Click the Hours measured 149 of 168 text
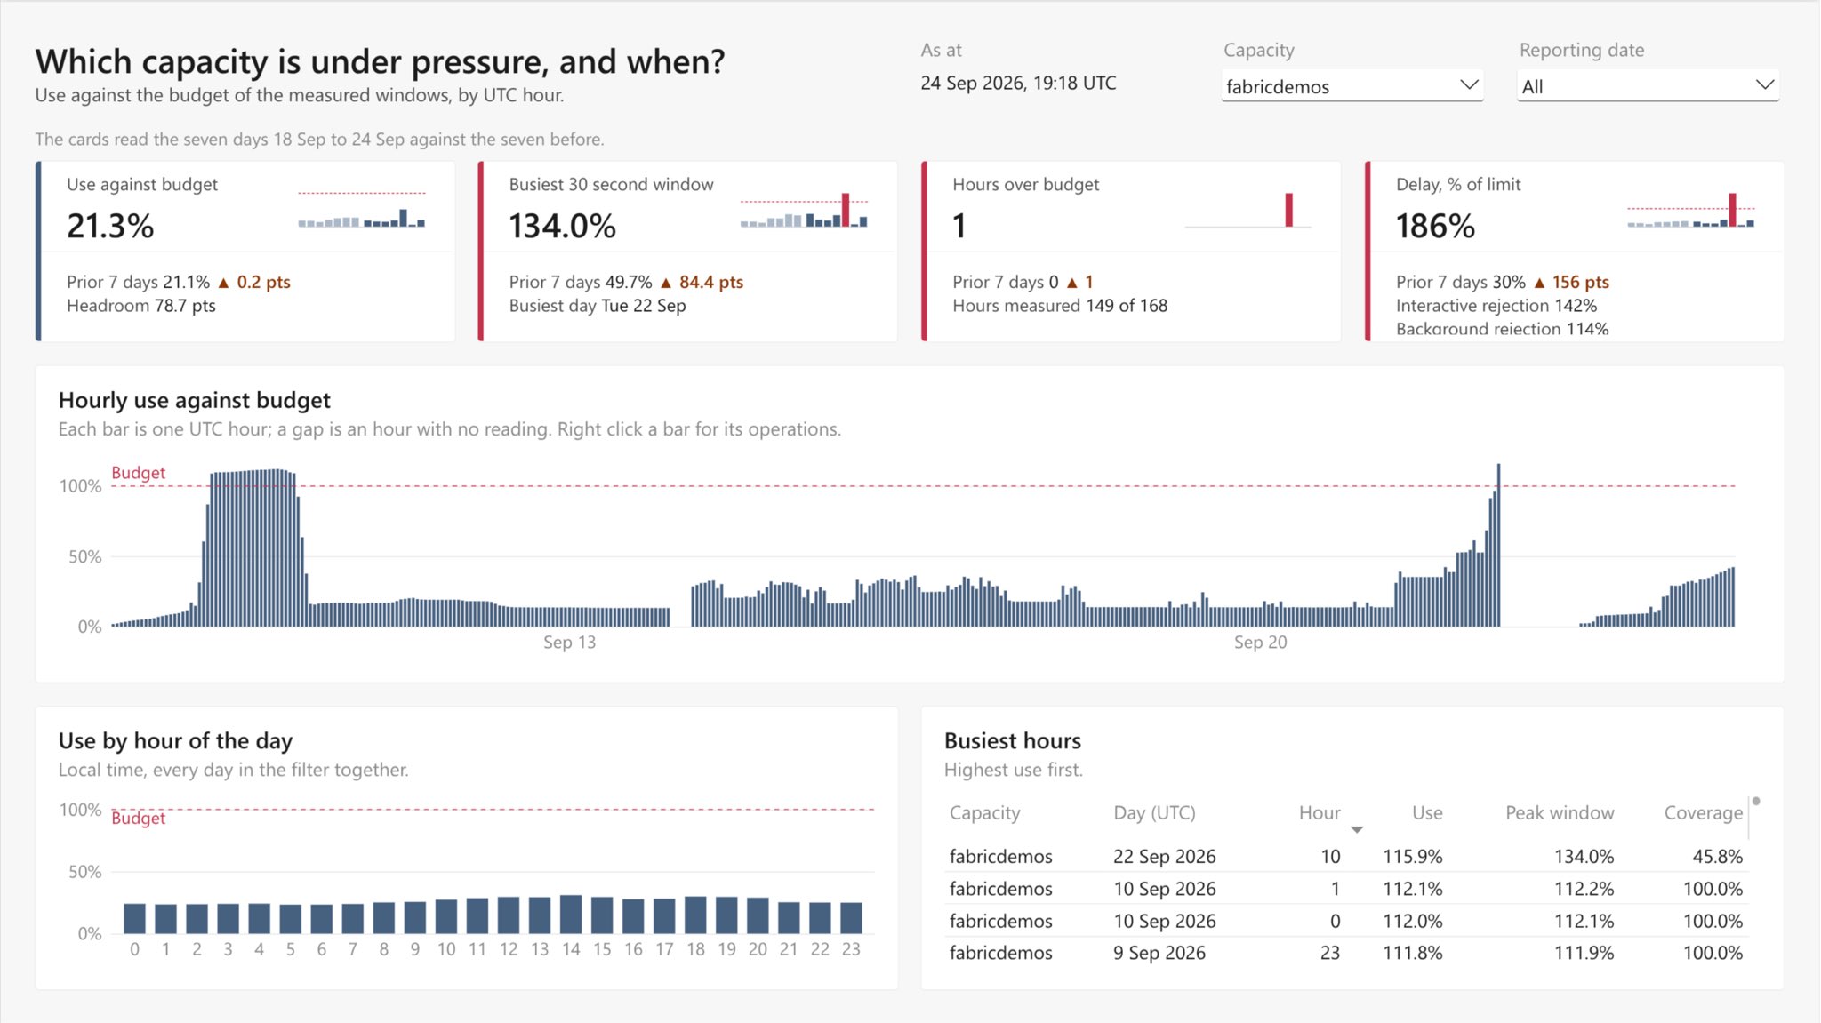This screenshot has height=1023, width=1821. tap(1060, 305)
